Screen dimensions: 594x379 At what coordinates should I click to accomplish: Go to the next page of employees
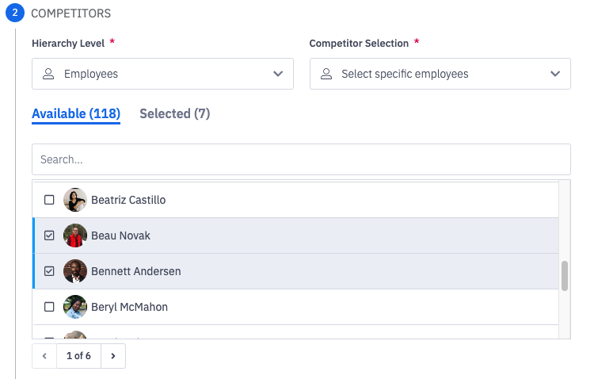pyautogui.click(x=113, y=356)
